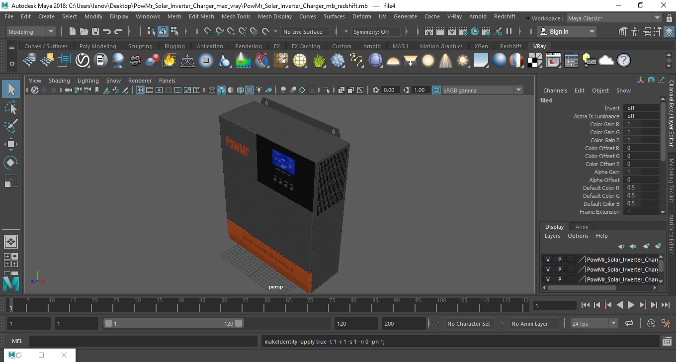The height and width of the screenshot is (362, 676).
Task: Toggle the auto keyframe button
Action: (651, 323)
